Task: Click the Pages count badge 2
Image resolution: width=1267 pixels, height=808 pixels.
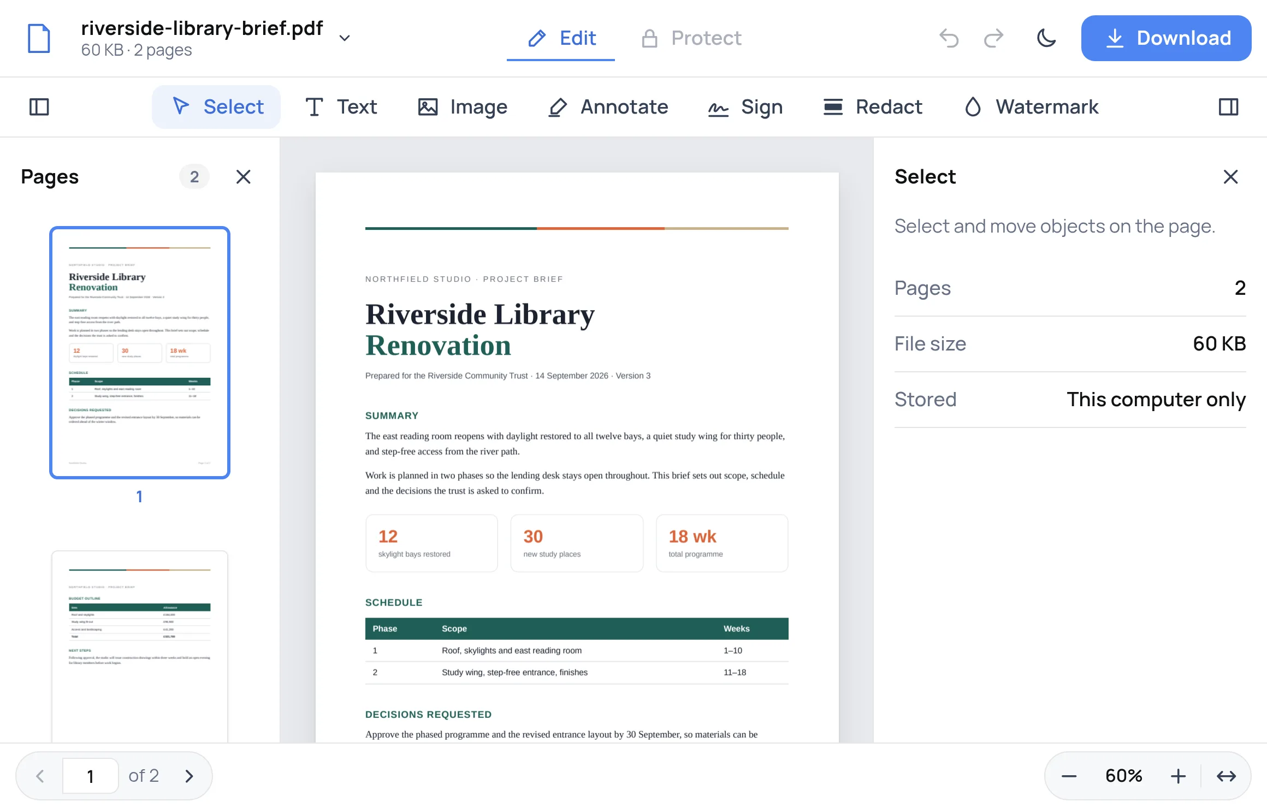Action: click(194, 177)
